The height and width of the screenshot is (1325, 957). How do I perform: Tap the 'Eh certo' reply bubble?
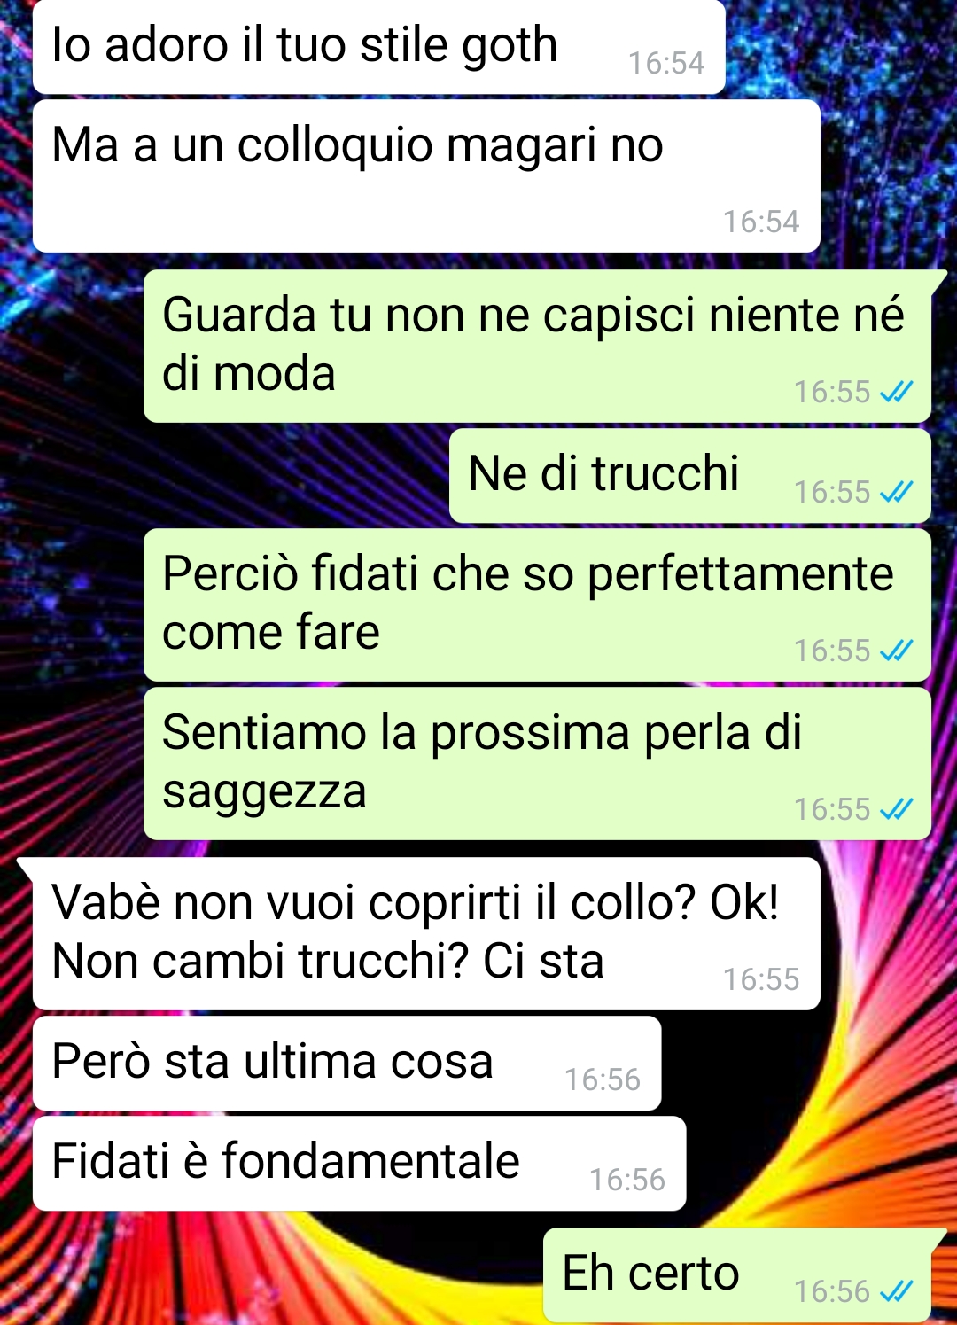tap(737, 1275)
